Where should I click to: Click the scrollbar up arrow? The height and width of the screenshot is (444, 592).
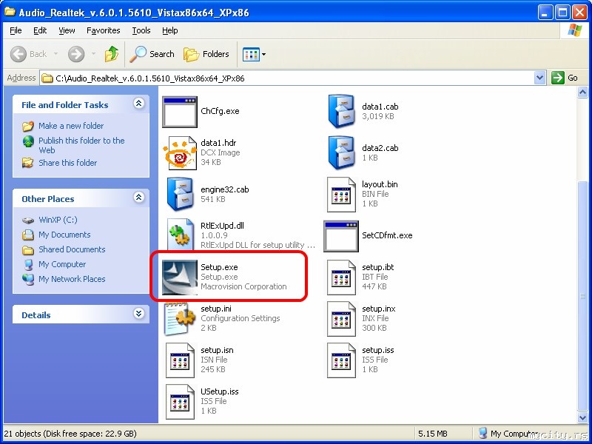pos(582,92)
